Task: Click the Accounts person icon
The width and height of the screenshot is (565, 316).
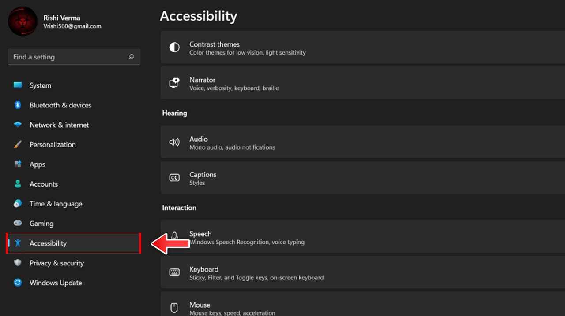Action: 18,184
